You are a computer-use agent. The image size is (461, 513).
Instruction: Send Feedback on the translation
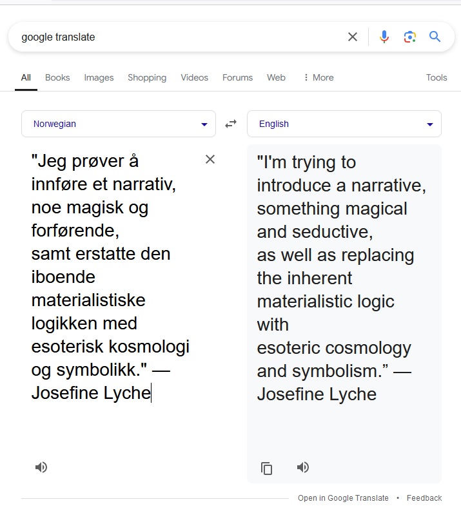[424, 498]
